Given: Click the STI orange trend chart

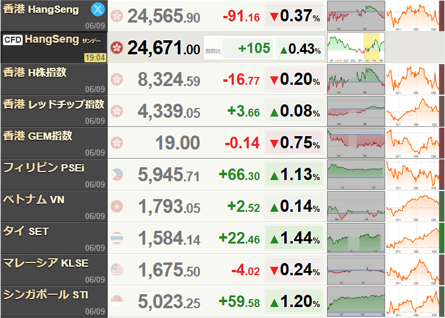Looking at the screenshot, I should tap(413, 302).
